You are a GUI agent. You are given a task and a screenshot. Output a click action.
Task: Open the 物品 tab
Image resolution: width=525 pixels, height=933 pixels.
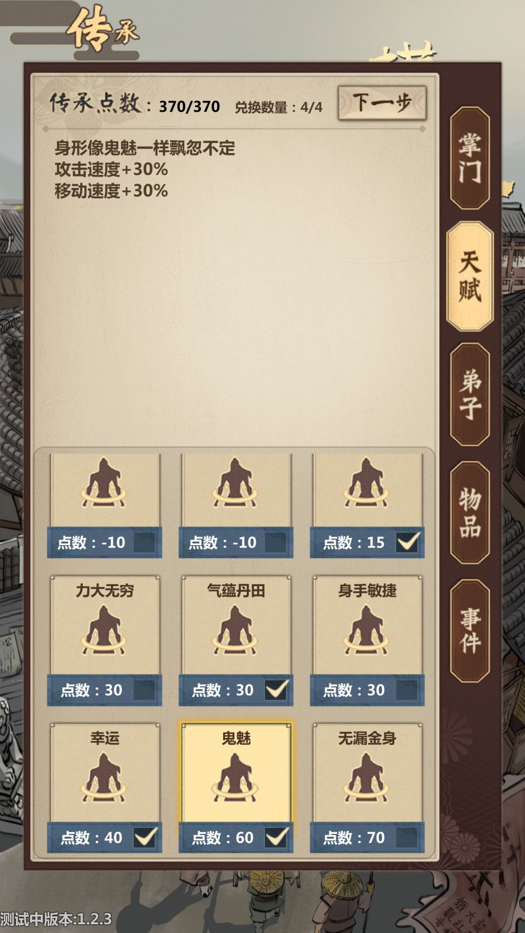pyautogui.click(x=470, y=512)
